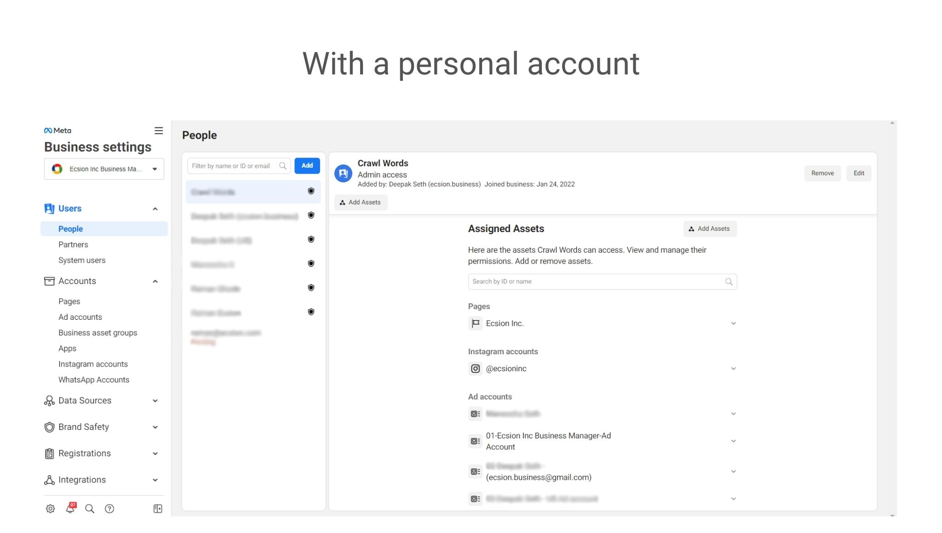Click the search icon in people filter field
This screenshot has width=942, height=533.
coord(283,166)
